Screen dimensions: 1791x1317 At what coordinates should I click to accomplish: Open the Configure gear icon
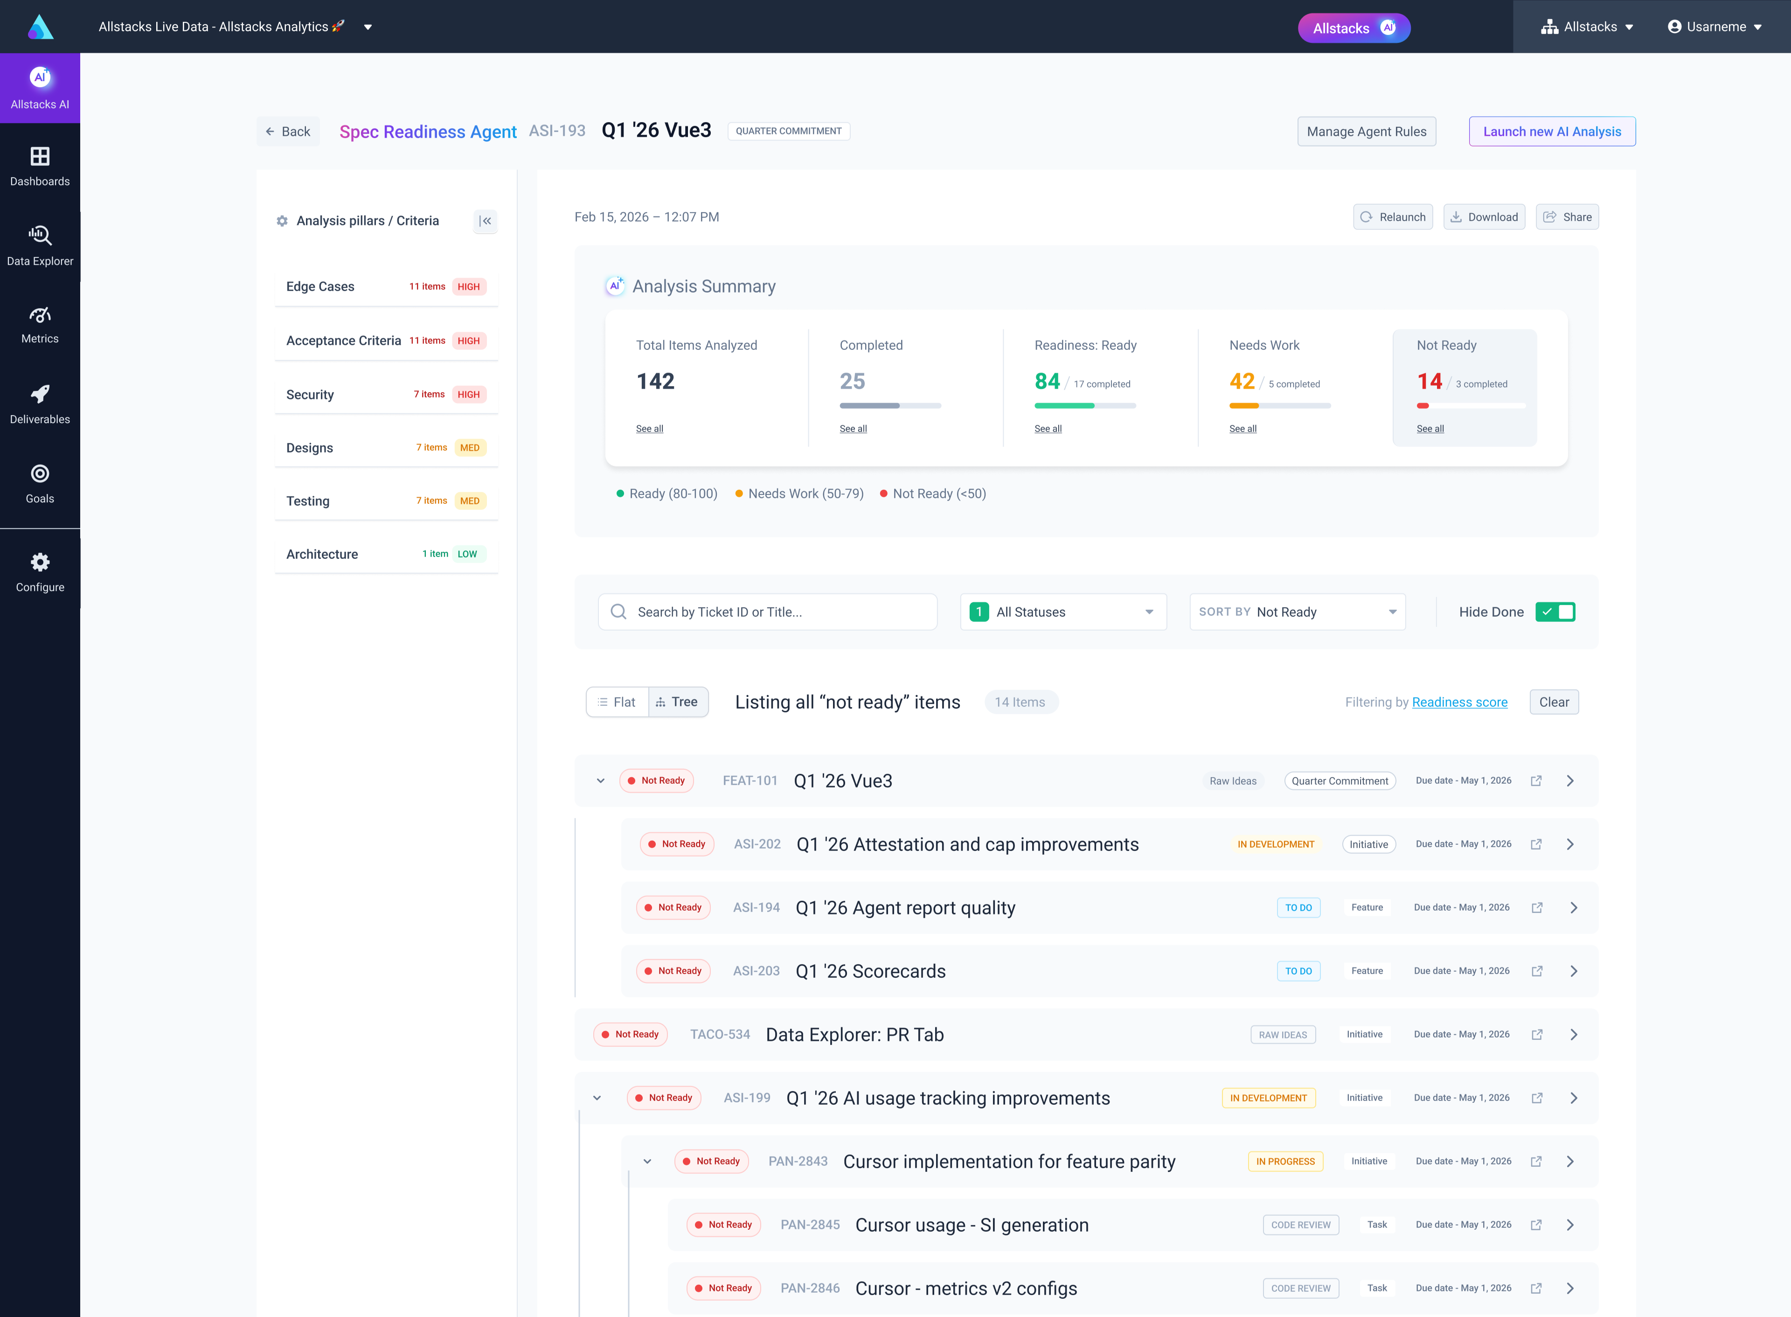[40, 562]
